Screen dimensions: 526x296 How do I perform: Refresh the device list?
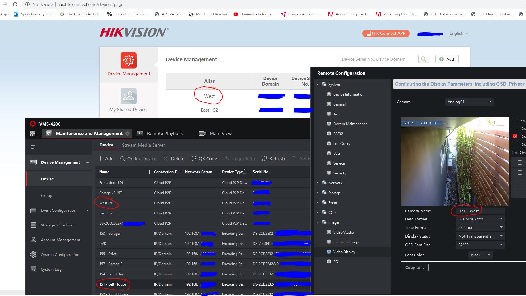coord(273,159)
